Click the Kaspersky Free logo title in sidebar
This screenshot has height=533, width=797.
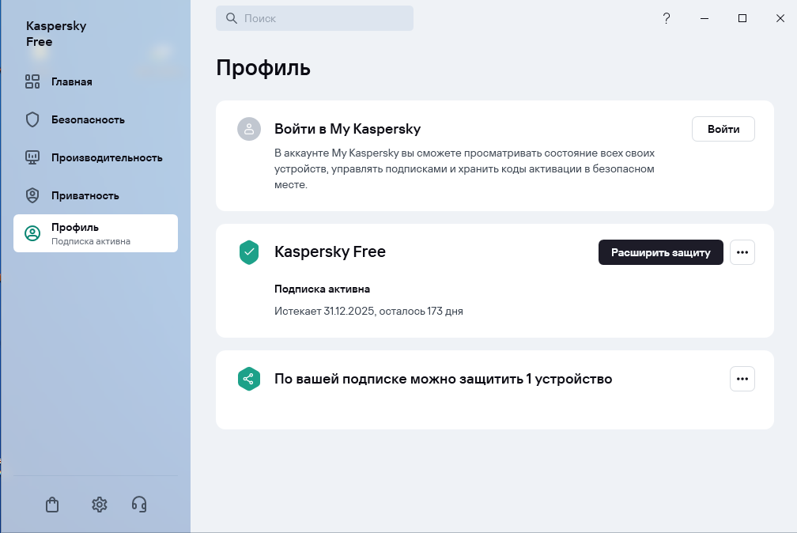tap(56, 34)
